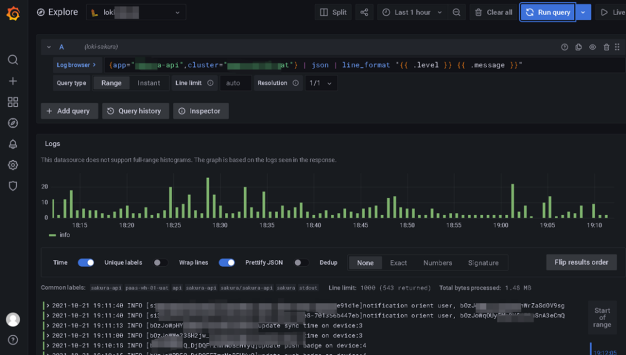Viewport: 626px width, 355px height.
Task: Open the Dashboards grid icon in sidebar
Action: (13, 102)
